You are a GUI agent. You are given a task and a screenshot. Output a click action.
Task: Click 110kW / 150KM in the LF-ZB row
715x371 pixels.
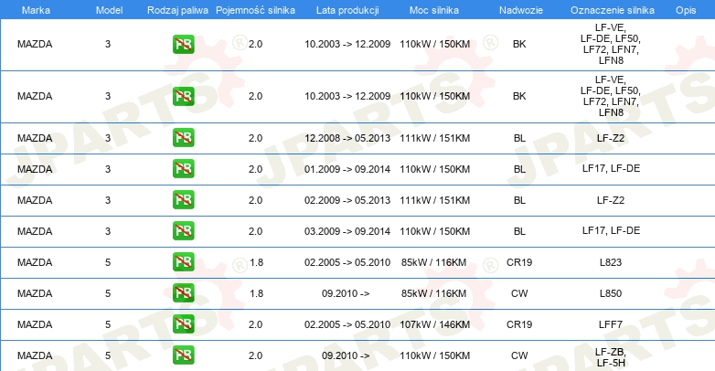click(434, 355)
